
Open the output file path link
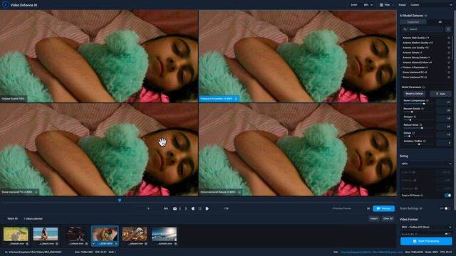(x=372, y=252)
